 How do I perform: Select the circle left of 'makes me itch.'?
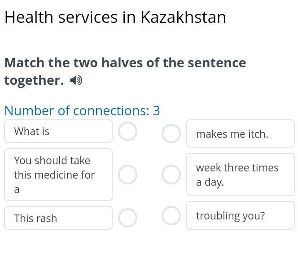click(x=171, y=133)
